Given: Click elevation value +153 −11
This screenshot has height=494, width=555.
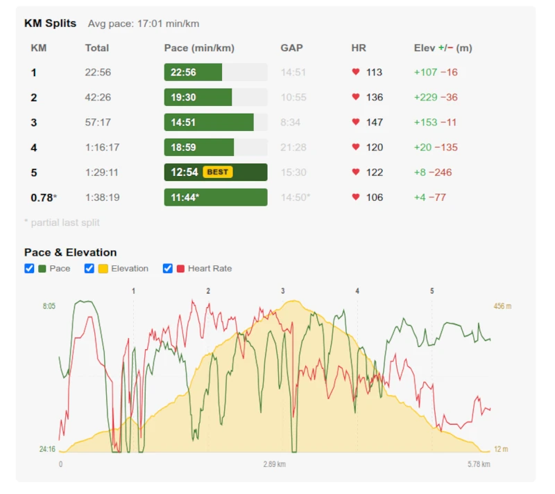Looking at the screenshot, I should click(x=435, y=123).
